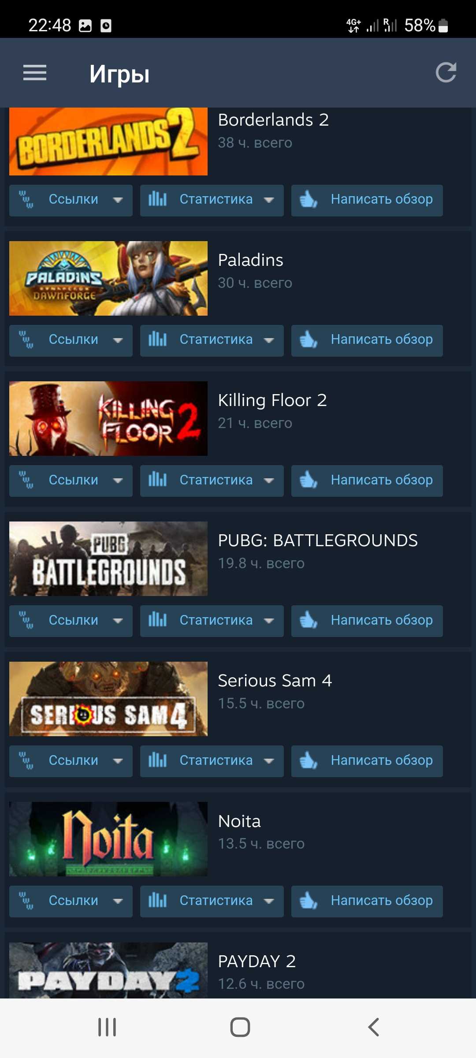Open the Noita game title

click(x=239, y=821)
